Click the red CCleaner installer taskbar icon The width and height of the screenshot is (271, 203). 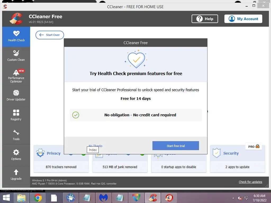pyautogui.click(x=169, y=198)
